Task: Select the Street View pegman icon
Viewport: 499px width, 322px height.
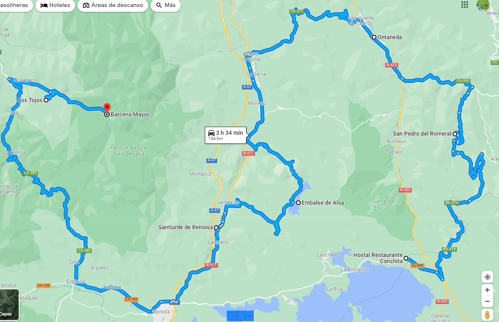Action: click(487, 315)
